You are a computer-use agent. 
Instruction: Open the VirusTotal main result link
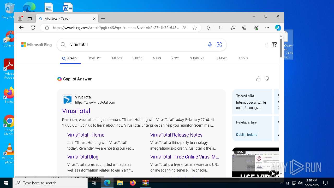[x=76, y=111]
